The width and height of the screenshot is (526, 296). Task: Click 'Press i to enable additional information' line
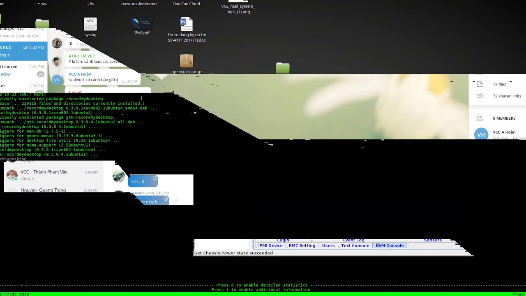pos(261,290)
